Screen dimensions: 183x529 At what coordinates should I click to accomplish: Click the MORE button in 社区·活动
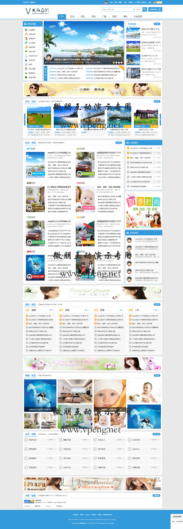157,101
